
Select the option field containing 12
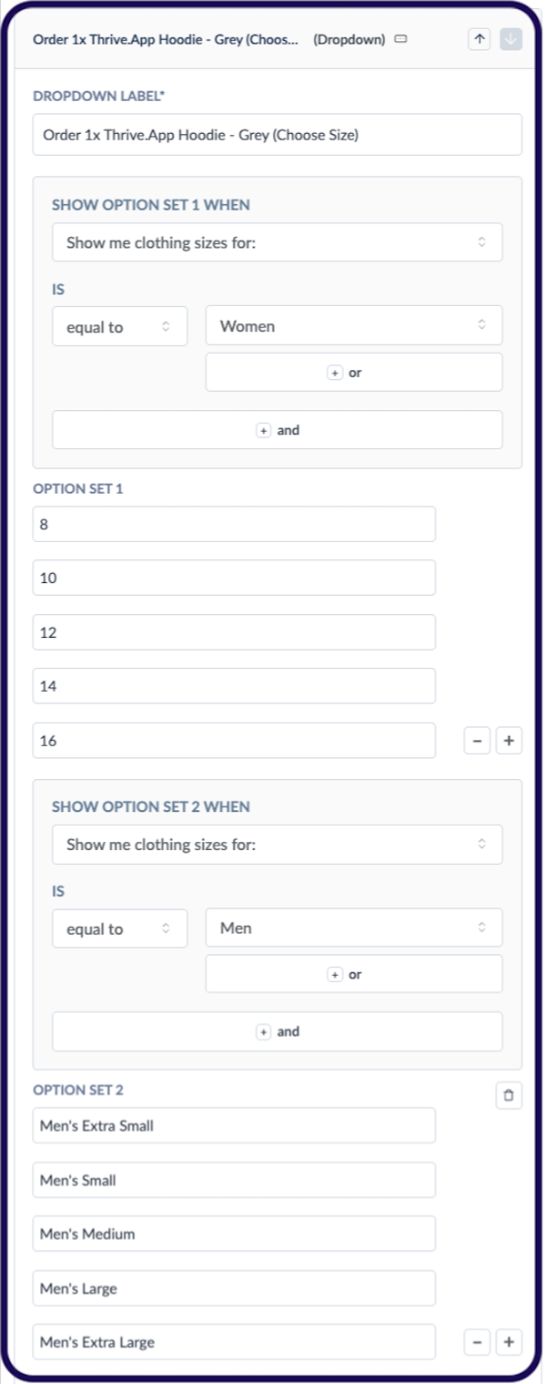(234, 631)
